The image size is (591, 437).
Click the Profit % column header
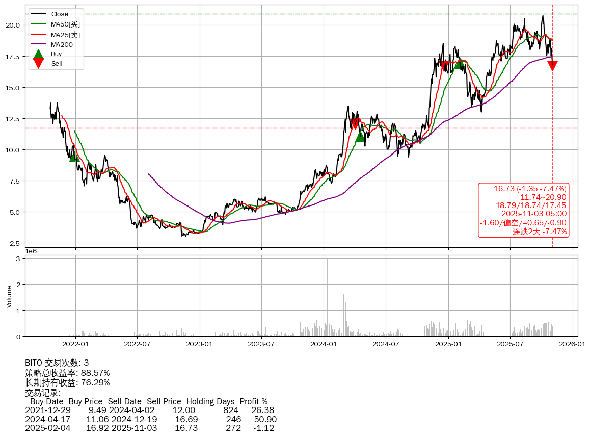pos(253,401)
